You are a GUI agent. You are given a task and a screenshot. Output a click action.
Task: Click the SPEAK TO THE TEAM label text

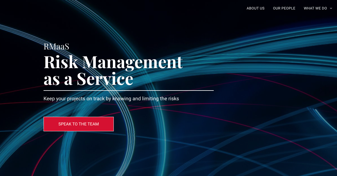79,124
